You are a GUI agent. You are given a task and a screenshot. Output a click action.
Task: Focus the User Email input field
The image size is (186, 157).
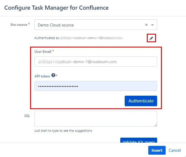pyautogui.click(x=96, y=62)
